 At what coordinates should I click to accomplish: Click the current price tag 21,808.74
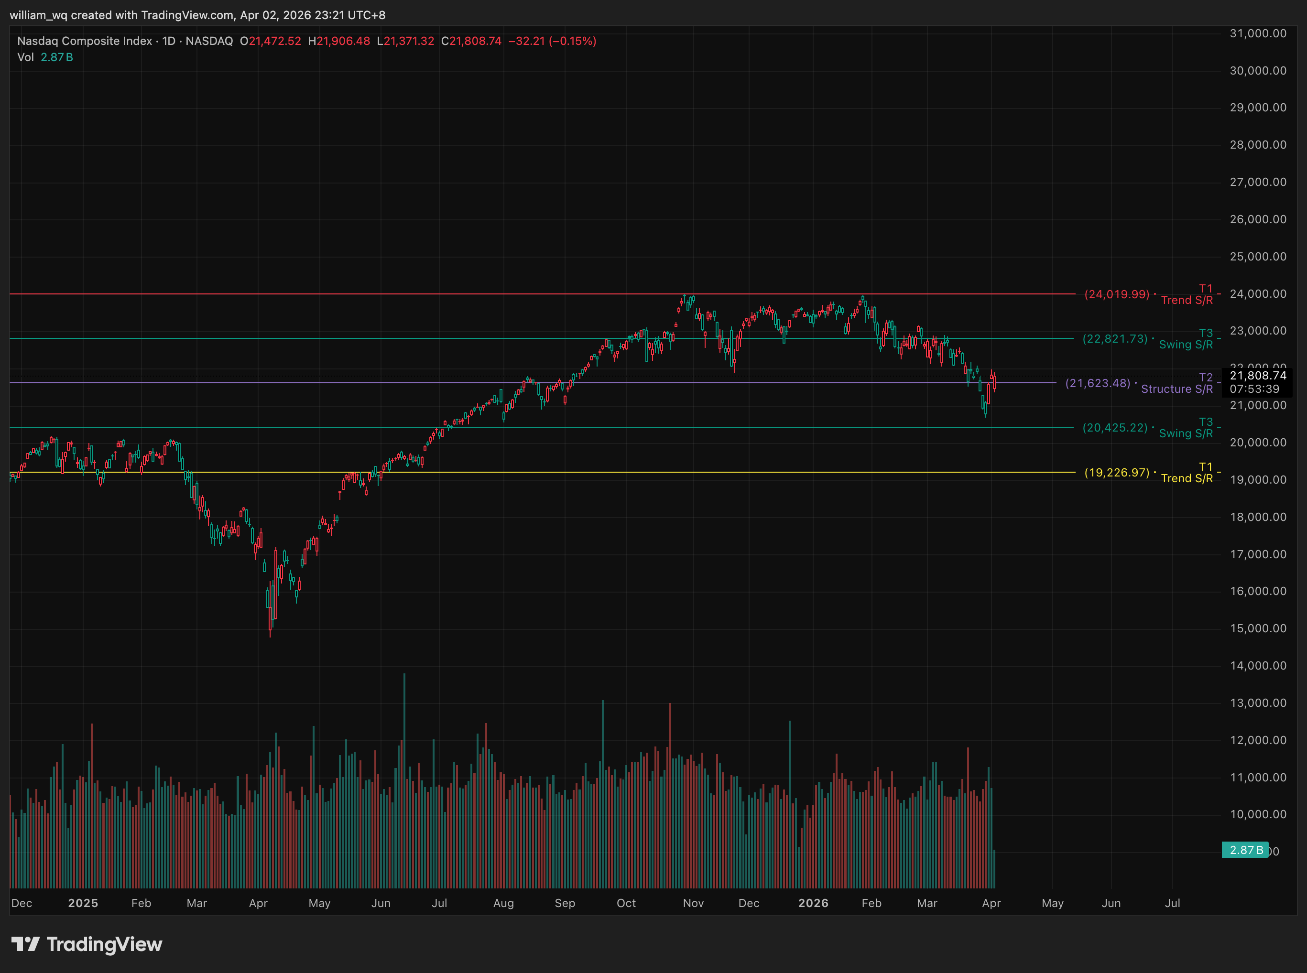point(1258,376)
